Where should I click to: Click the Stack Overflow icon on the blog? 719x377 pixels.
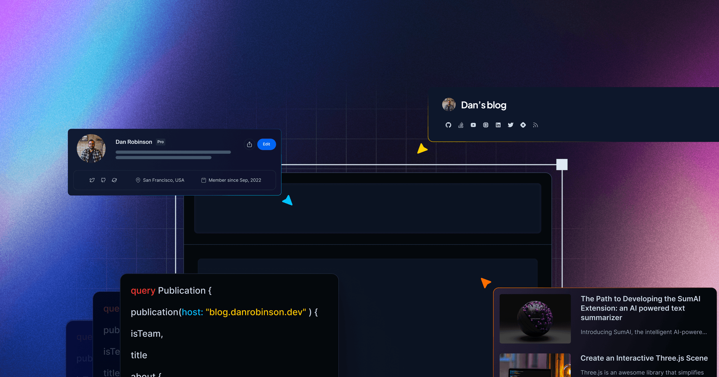point(461,125)
